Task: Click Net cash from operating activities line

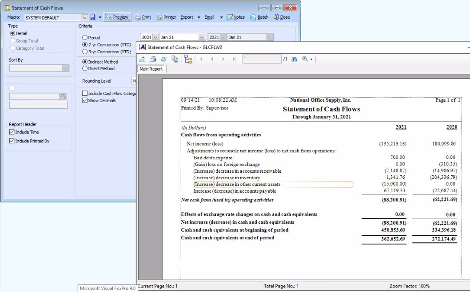Action: 227,200
